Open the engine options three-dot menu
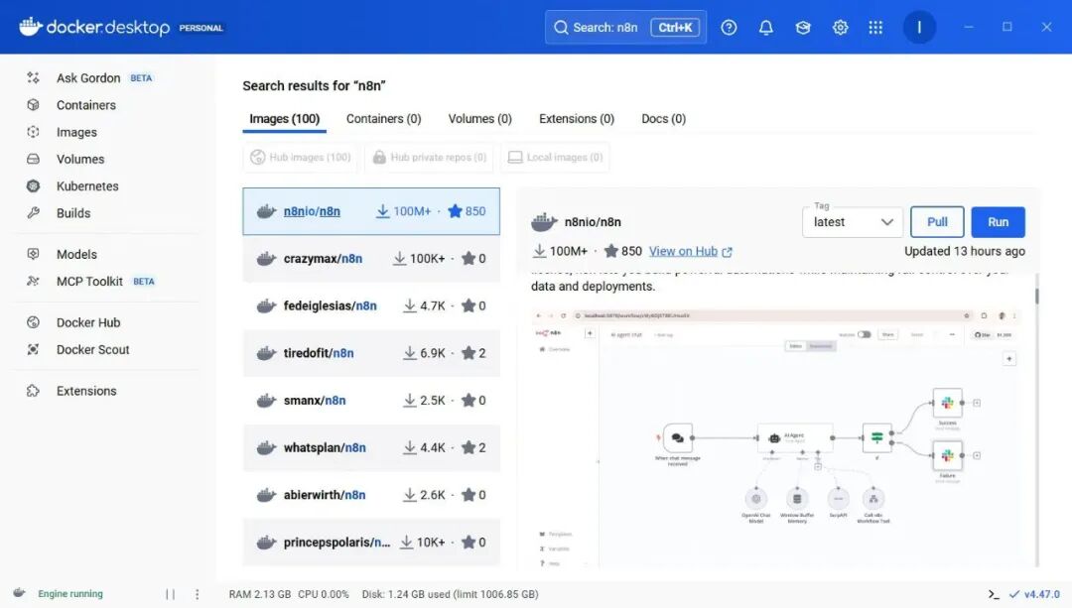This screenshot has width=1072, height=608. point(198,594)
